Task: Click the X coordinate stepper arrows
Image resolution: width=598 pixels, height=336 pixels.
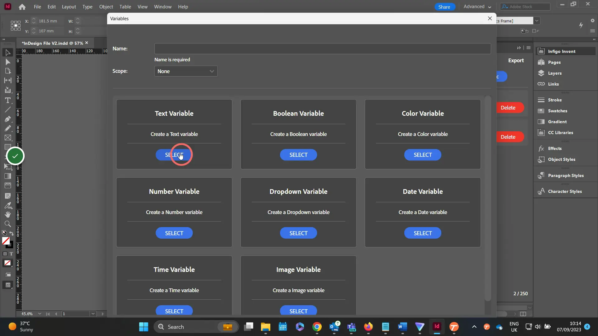Action: (x=34, y=21)
